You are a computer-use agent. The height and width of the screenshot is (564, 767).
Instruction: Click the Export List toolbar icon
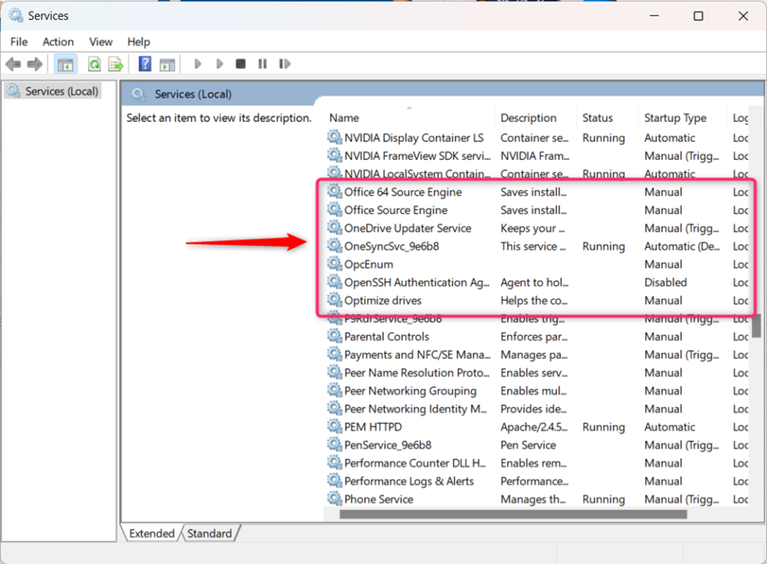(x=115, y=64)
